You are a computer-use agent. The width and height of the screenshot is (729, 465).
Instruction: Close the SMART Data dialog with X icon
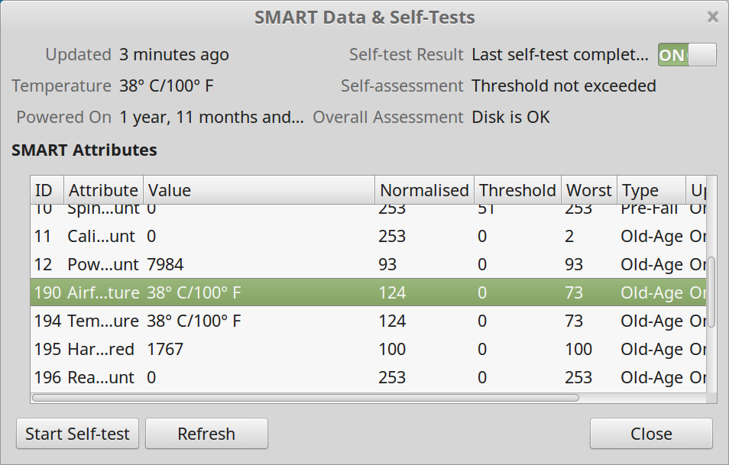[x=712, y=17]
